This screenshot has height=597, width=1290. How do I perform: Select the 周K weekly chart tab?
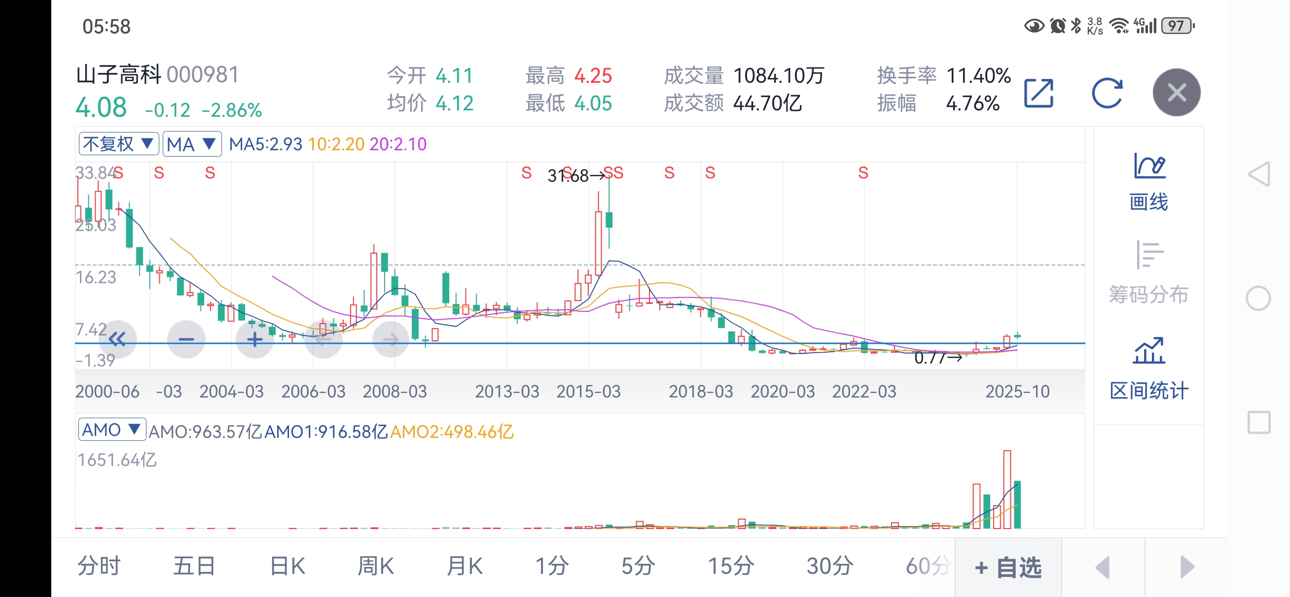pos(376,566)
